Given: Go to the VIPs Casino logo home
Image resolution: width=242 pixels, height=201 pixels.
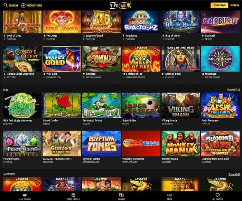Looking at the screenshot, I should 121,5.
